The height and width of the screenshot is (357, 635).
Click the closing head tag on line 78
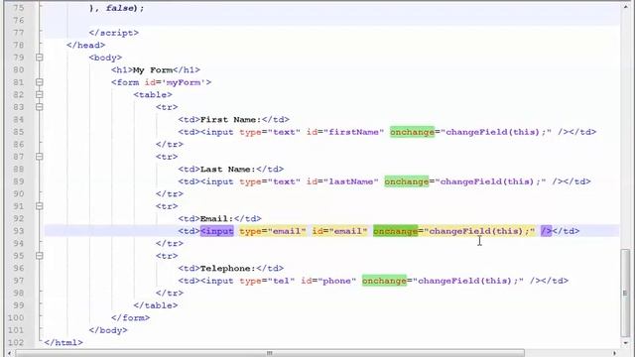[86, 45]
